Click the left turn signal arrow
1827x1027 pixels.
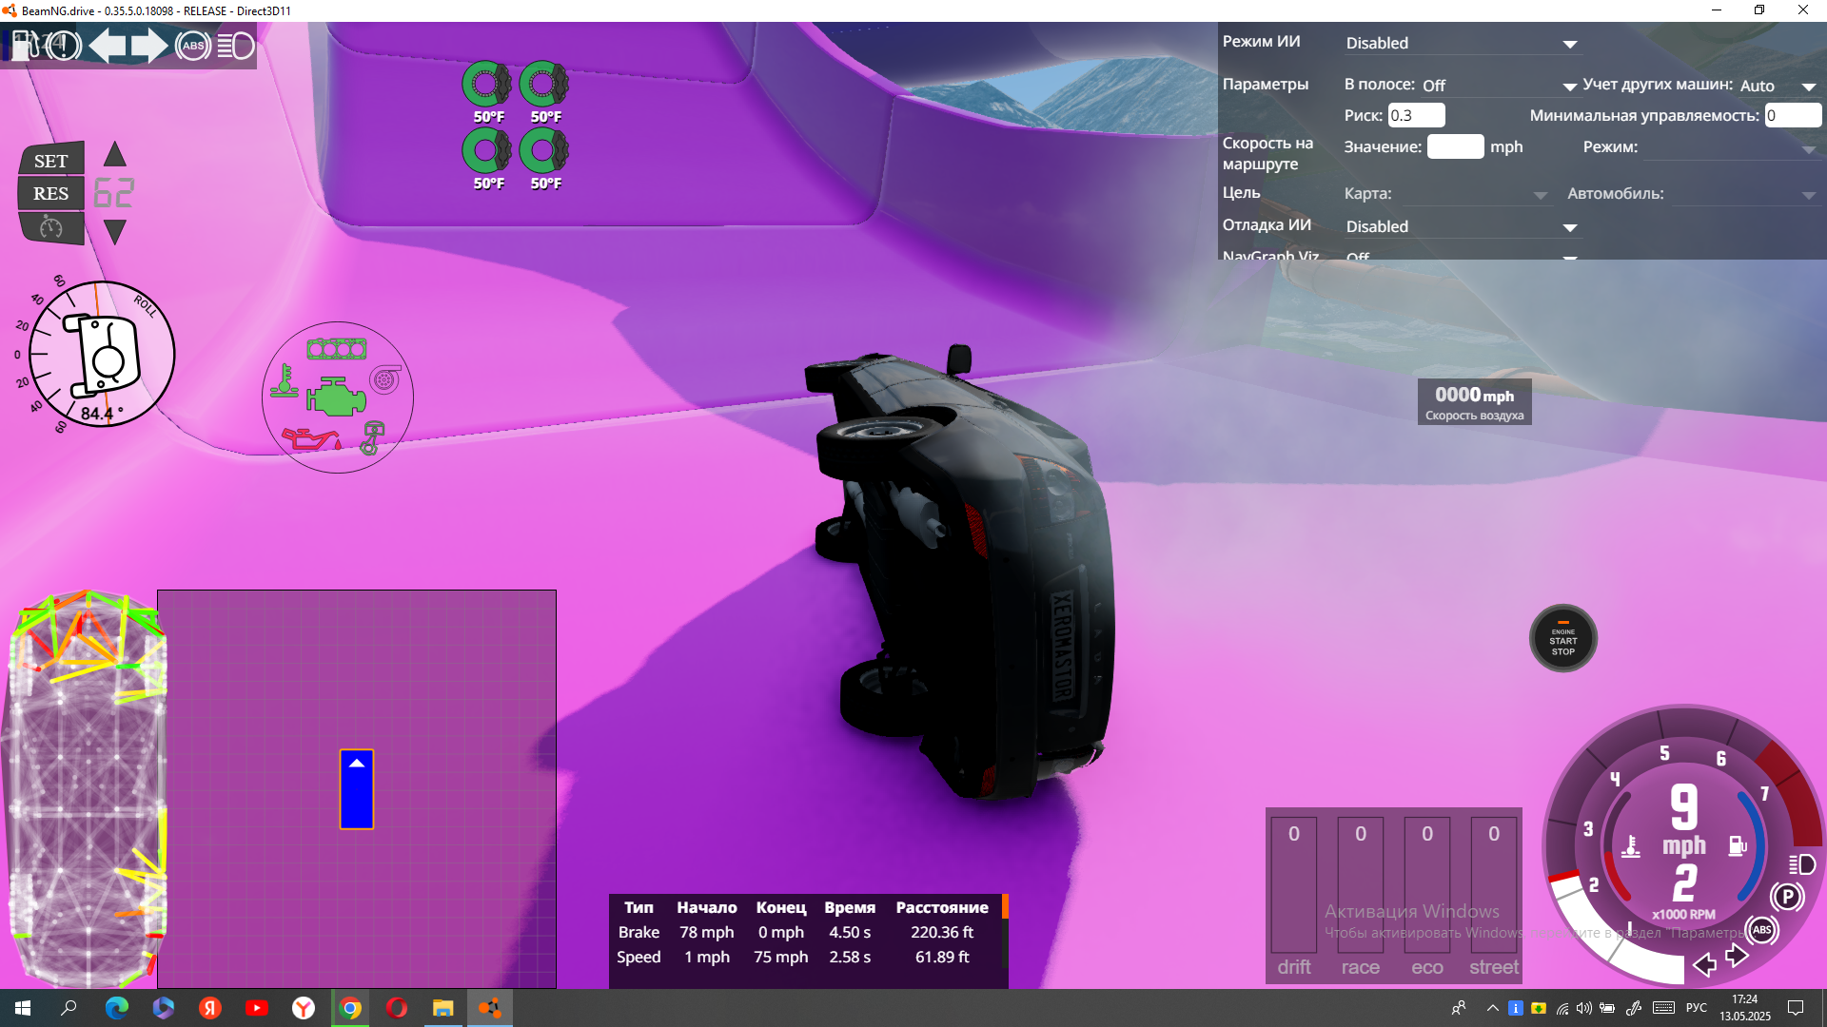tap(108, 46)
